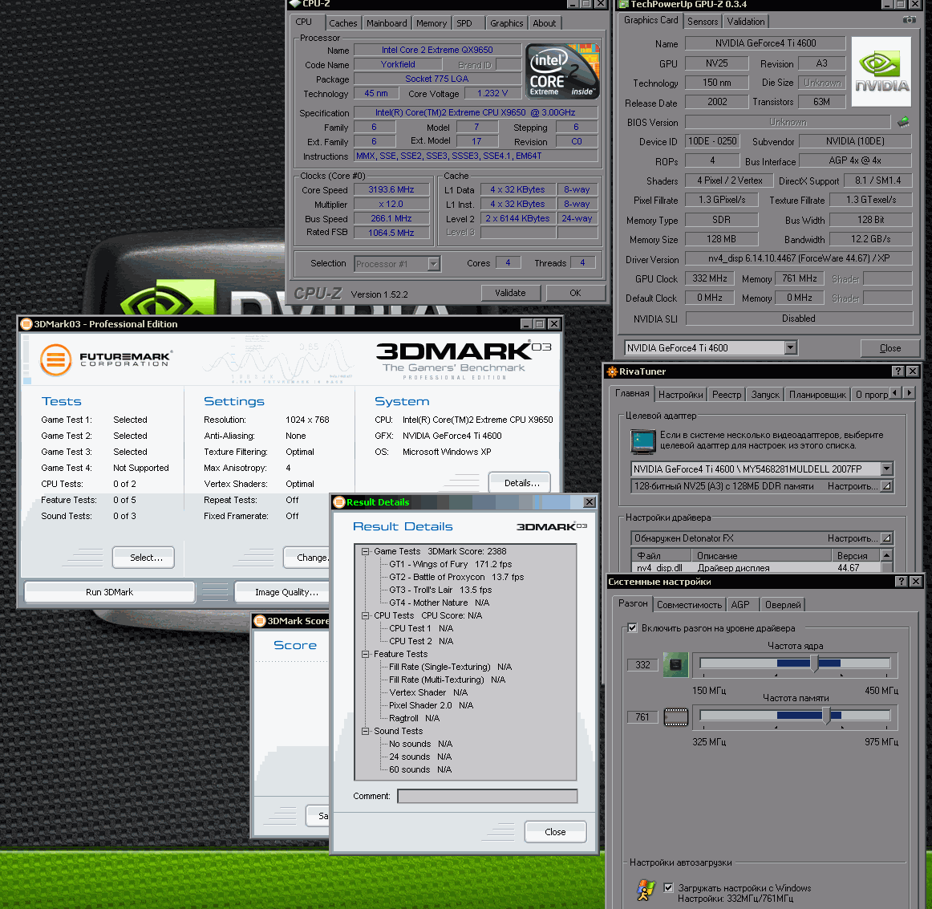Viewport: 932px width, 909px height.
Task: Open the Настройки tab in RivaTuner
Action: coord(681,395)
